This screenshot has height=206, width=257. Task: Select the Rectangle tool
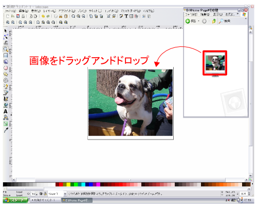click(6, 55)
